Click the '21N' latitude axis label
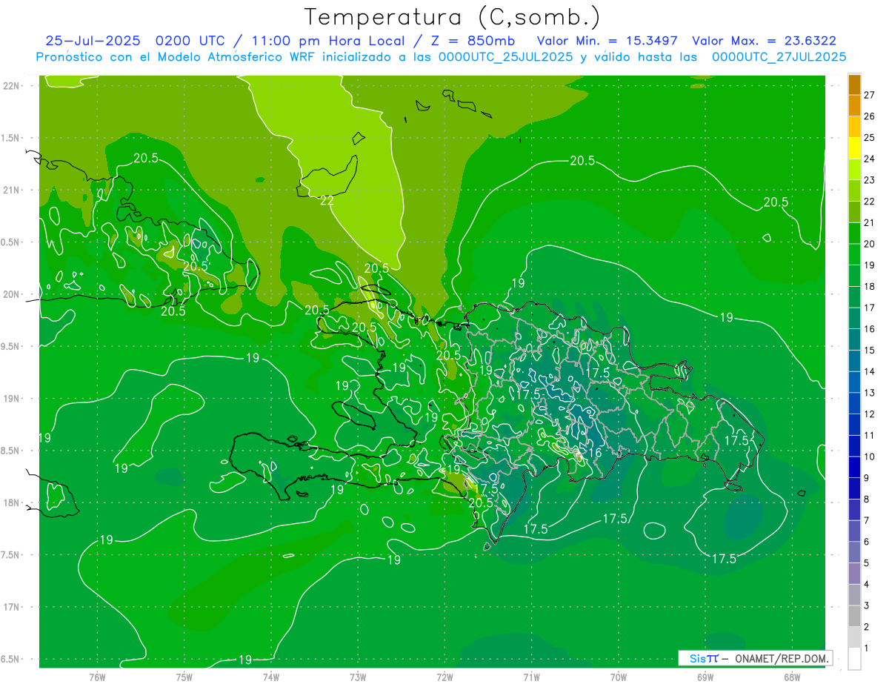Screen dimensions: 889x687 (12, 190)
